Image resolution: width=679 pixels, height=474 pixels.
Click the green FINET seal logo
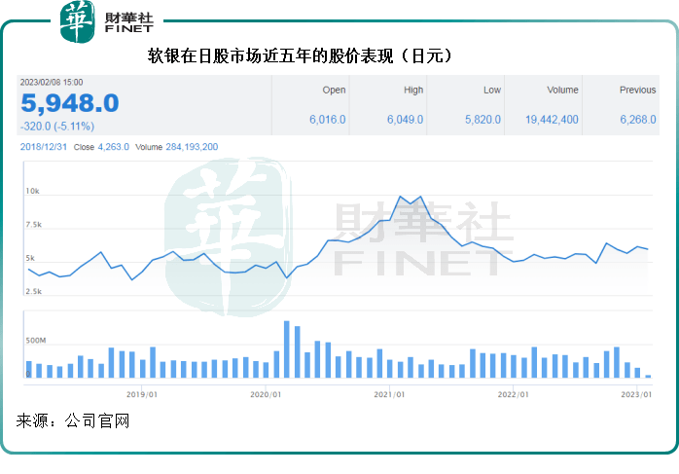pos(77,21)
